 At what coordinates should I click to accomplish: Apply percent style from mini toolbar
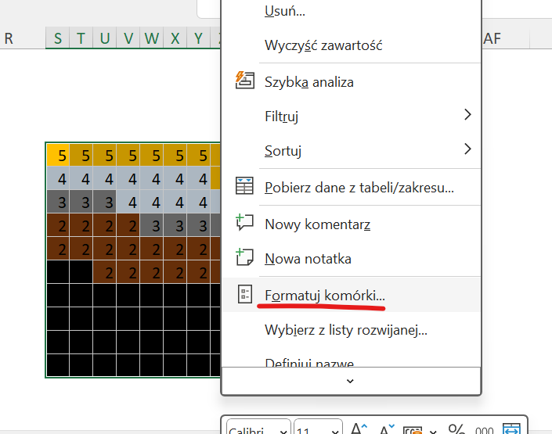click(457, 429)
